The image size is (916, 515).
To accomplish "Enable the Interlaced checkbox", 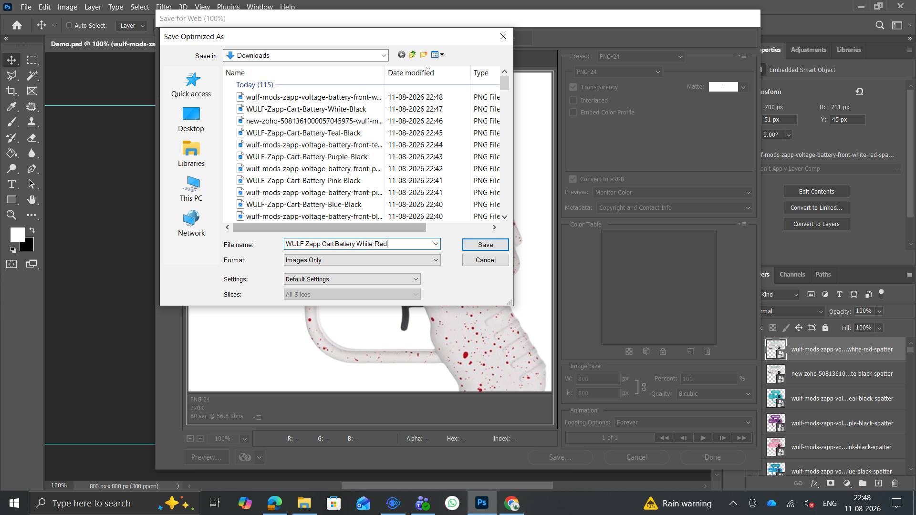I will click(573, 101).
